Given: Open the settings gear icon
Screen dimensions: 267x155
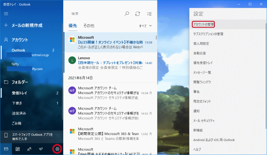Looking at the screenshot, I should (57, 149).
